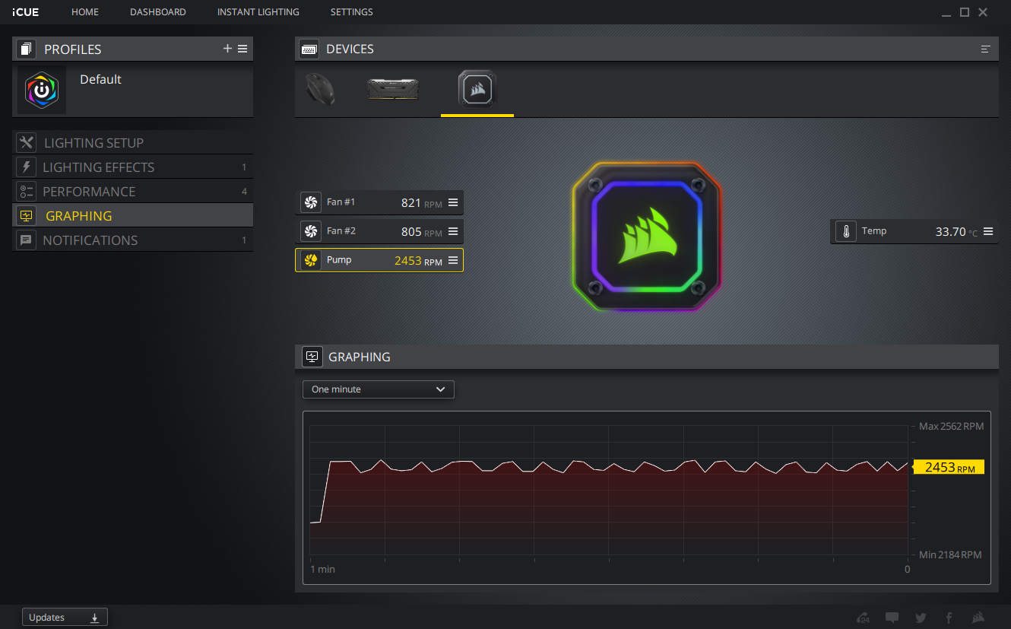Open the Fan #1 options menu
Image resolution: width=1011 pixels, height=629 pixels.
(453, 202)
